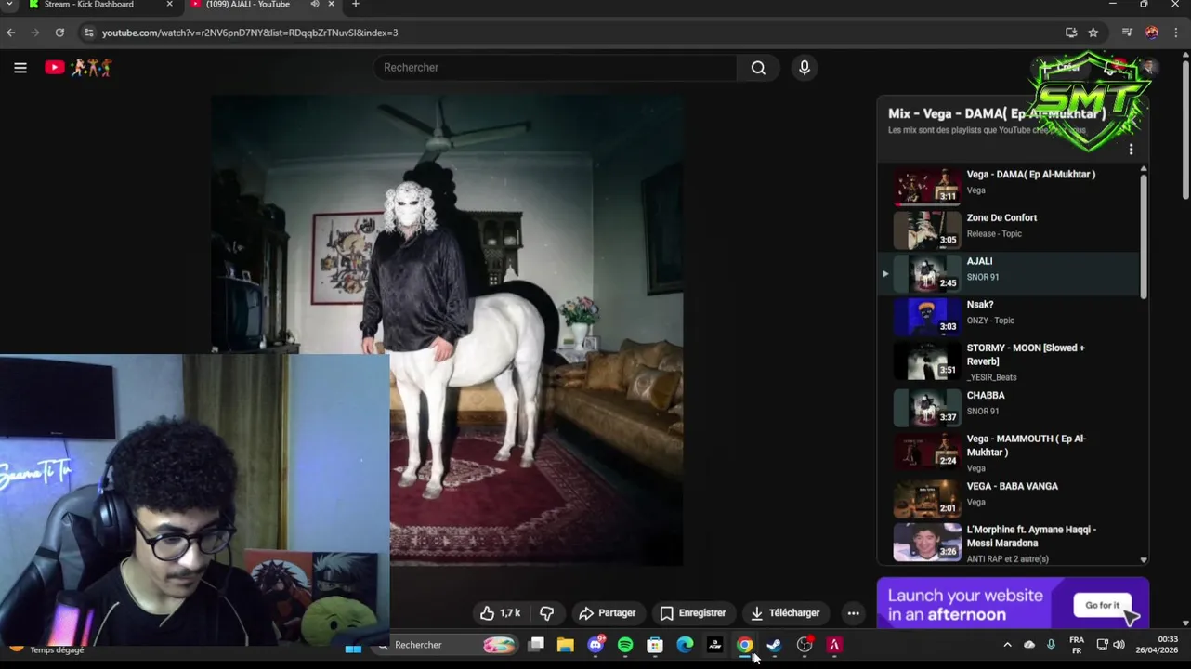Open Microsoft Edge from taskbar
The image size is (1191, 669).
tap(685, 646)
